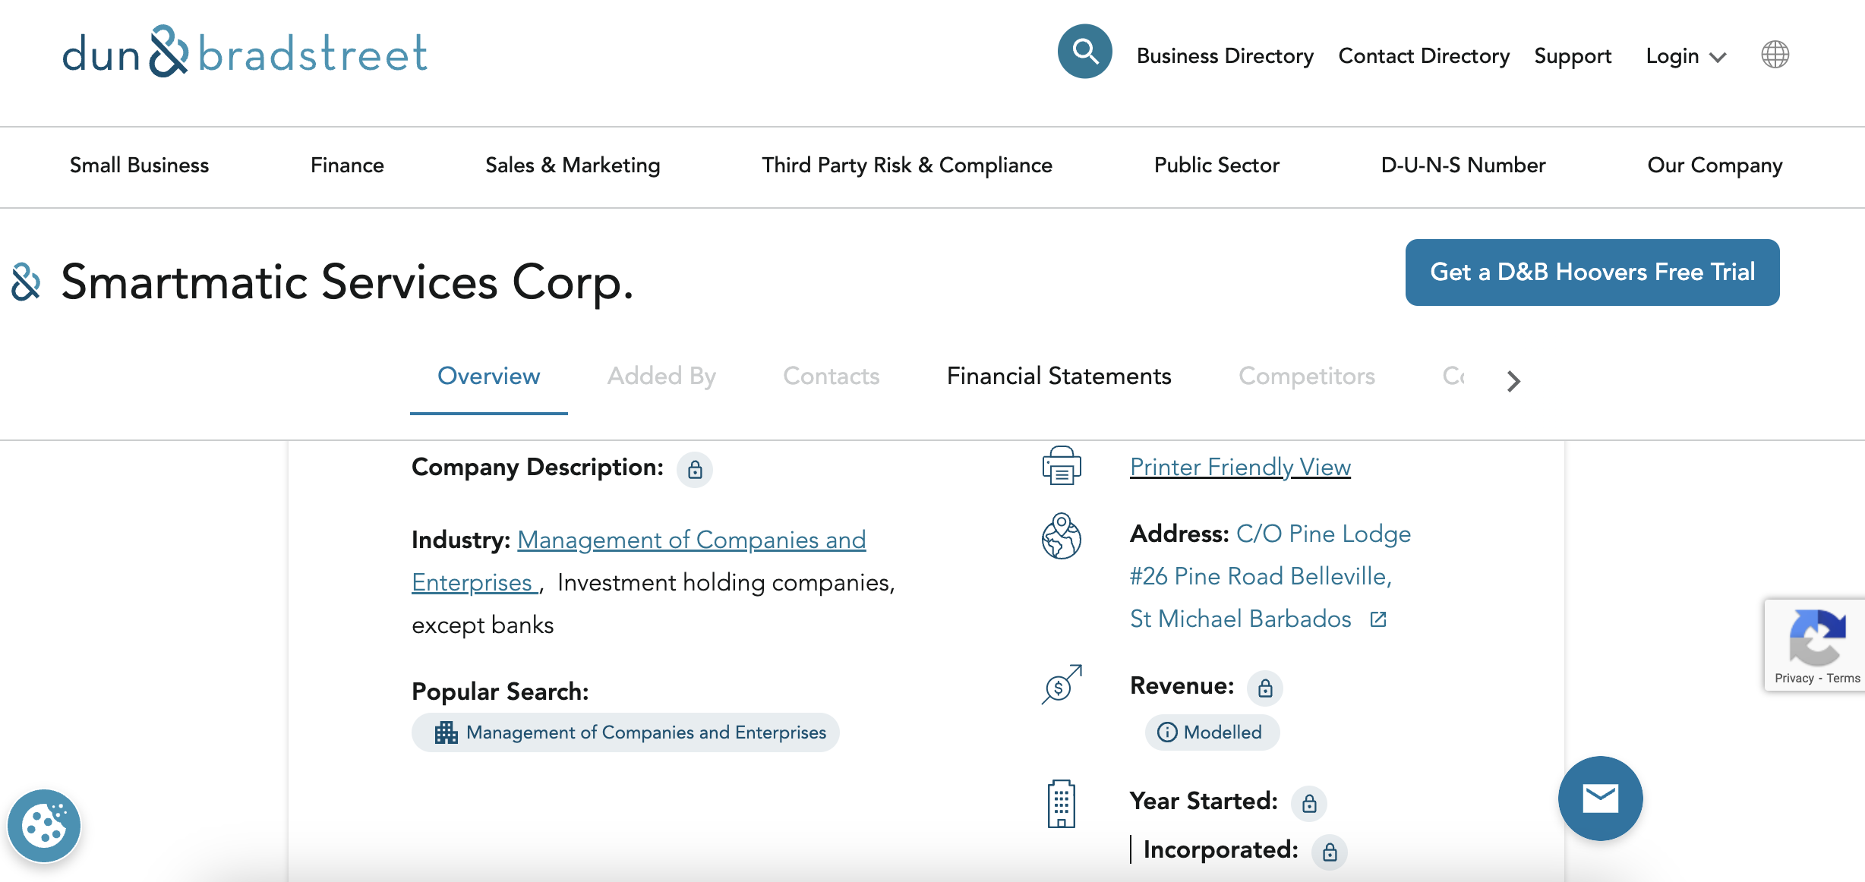Go to Support page
This screenshot has width=1865, height=882.
1573,56
